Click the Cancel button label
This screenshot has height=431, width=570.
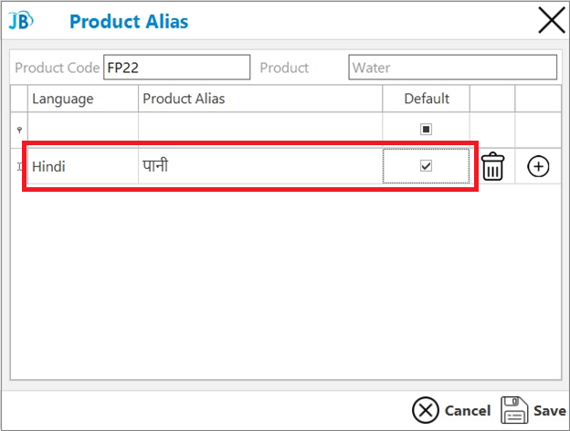(468, 411)
